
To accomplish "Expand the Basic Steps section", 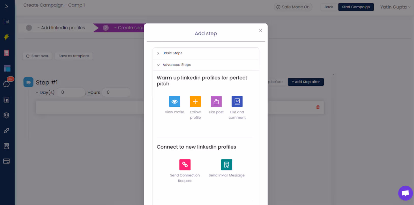I will tap(206, 53).
